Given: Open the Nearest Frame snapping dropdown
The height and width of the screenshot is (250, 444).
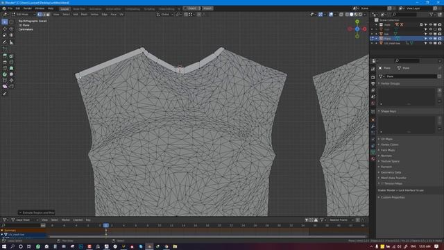Looking at the screenshot, I should tap(341, 220).
